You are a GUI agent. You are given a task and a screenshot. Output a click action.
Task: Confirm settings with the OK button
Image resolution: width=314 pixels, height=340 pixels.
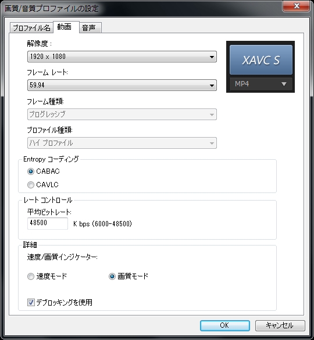[x=225, y=325]
